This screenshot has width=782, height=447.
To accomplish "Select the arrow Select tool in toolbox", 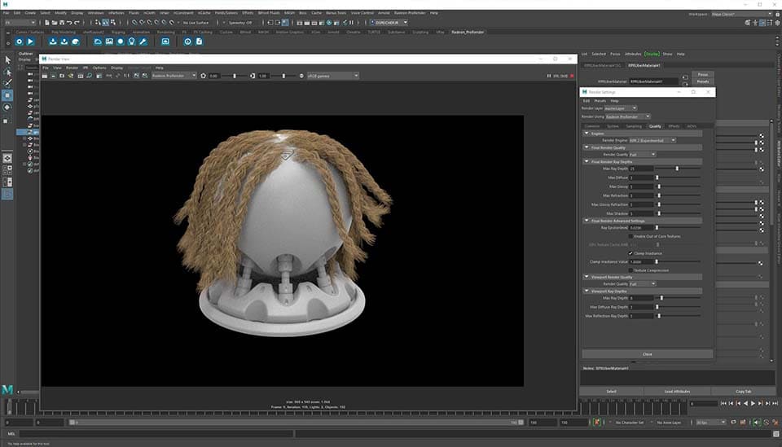I will coord(8,59).
